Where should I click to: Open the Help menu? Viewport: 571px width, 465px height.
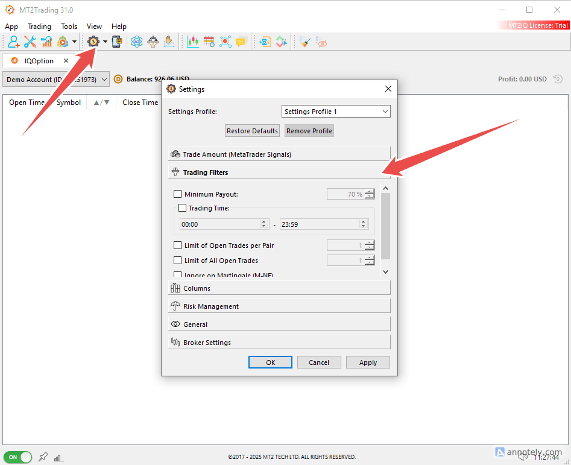point(119,26)
